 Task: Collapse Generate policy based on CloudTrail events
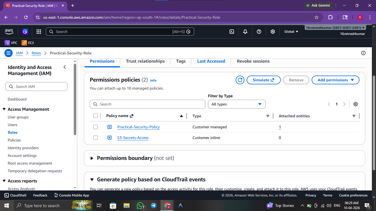click(x=92, y=180)
